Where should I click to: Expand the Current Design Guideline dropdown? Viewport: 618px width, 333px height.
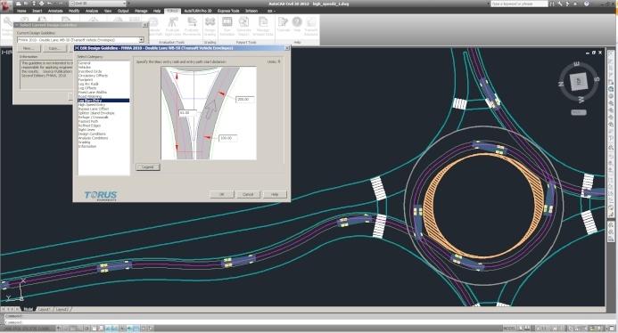pyautogui.click(x=141, y=40)
